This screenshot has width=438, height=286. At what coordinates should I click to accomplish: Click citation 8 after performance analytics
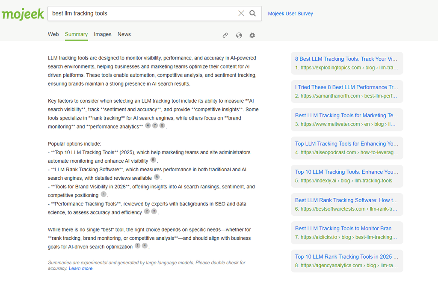tap(162, 125)
